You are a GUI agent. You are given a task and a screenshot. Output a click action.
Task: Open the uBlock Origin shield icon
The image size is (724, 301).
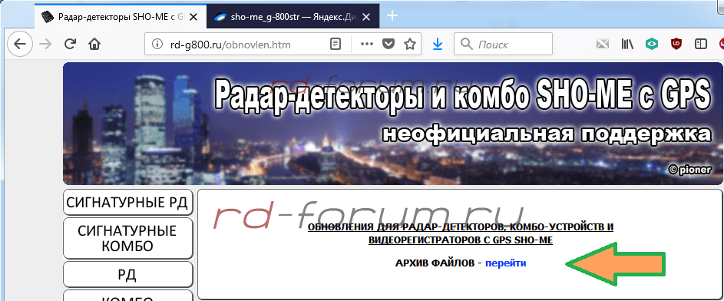(x=676, y=45)
